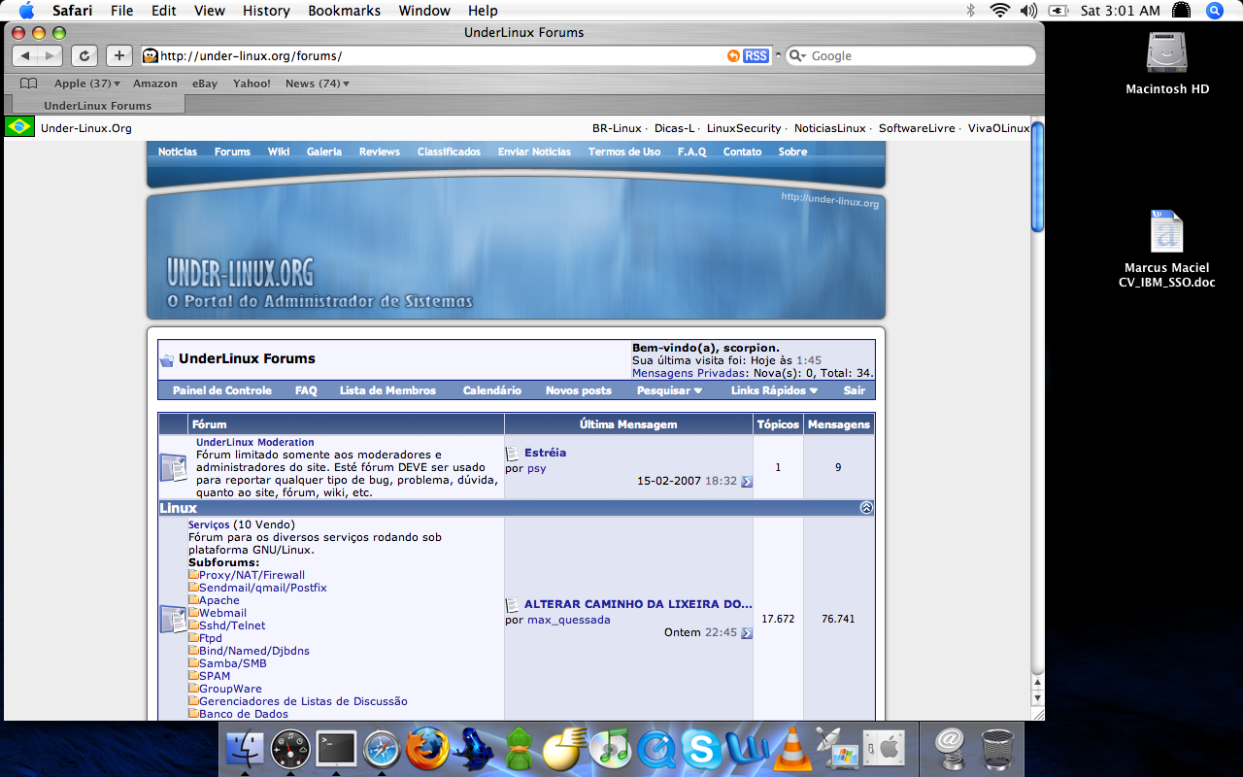Click the black tunnel icon in the menu bar
1243x777 pixels.
click(1181, 11)
